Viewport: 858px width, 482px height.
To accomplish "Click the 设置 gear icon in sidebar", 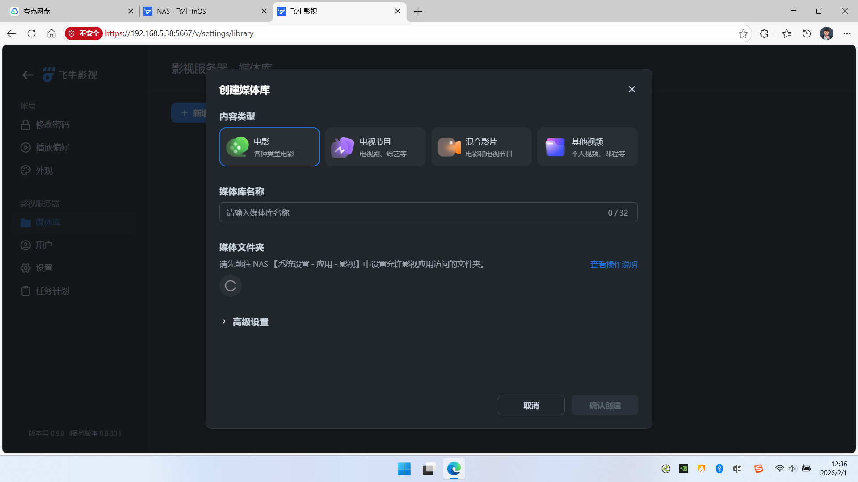I will pos(25,268).
